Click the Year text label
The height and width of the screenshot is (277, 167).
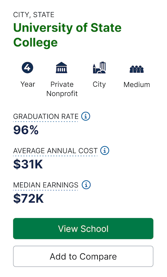point(28,84)
